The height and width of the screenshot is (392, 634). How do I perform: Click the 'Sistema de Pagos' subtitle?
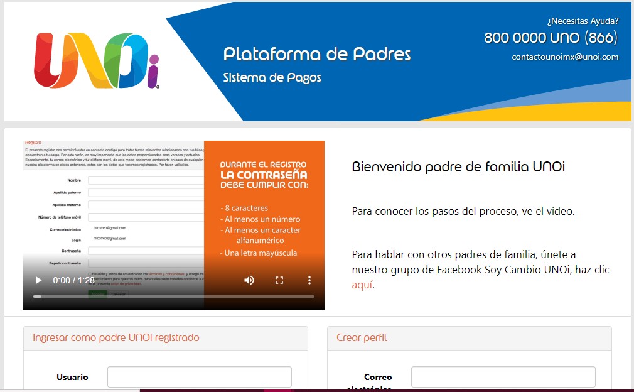pos(272,78)
